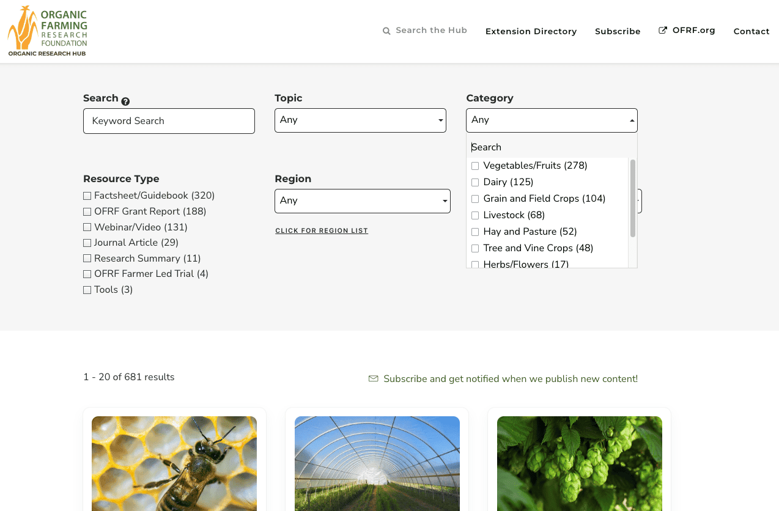Click the 'Click for Region List' link

point(322,231)
